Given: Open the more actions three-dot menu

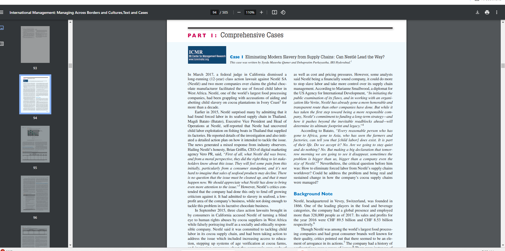Looking at the screenshot, I should pos(497,12).
